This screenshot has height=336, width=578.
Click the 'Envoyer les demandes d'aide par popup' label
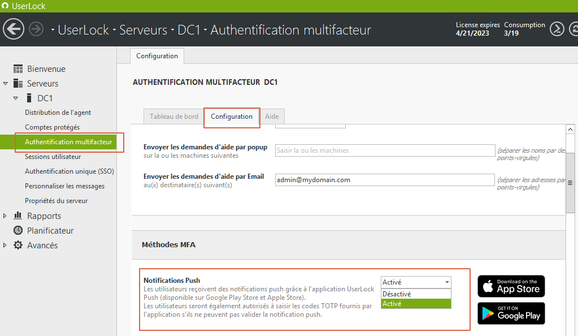[x=205, y=147]
